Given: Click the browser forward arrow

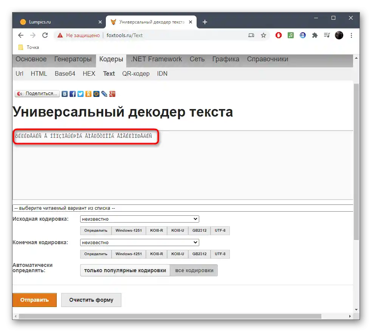Looking at the screenshot, I should (x=33, y=36).
